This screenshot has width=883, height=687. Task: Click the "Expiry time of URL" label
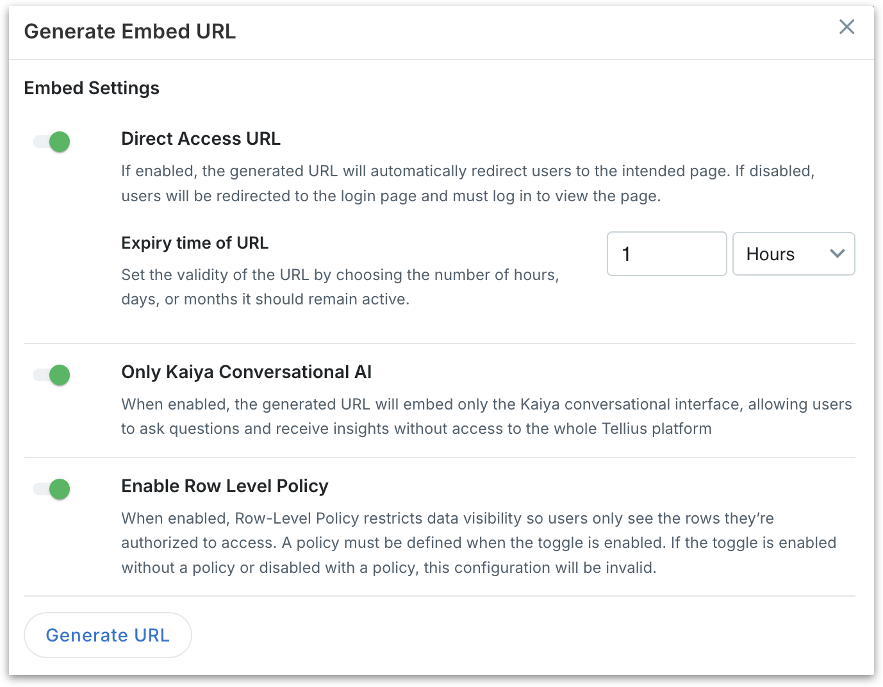pos(195,243)
